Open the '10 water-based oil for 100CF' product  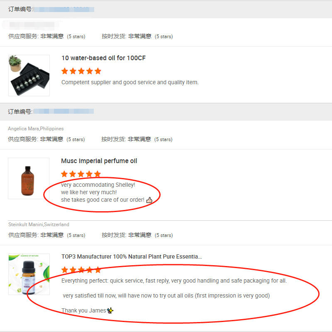[x=103, y=58]
